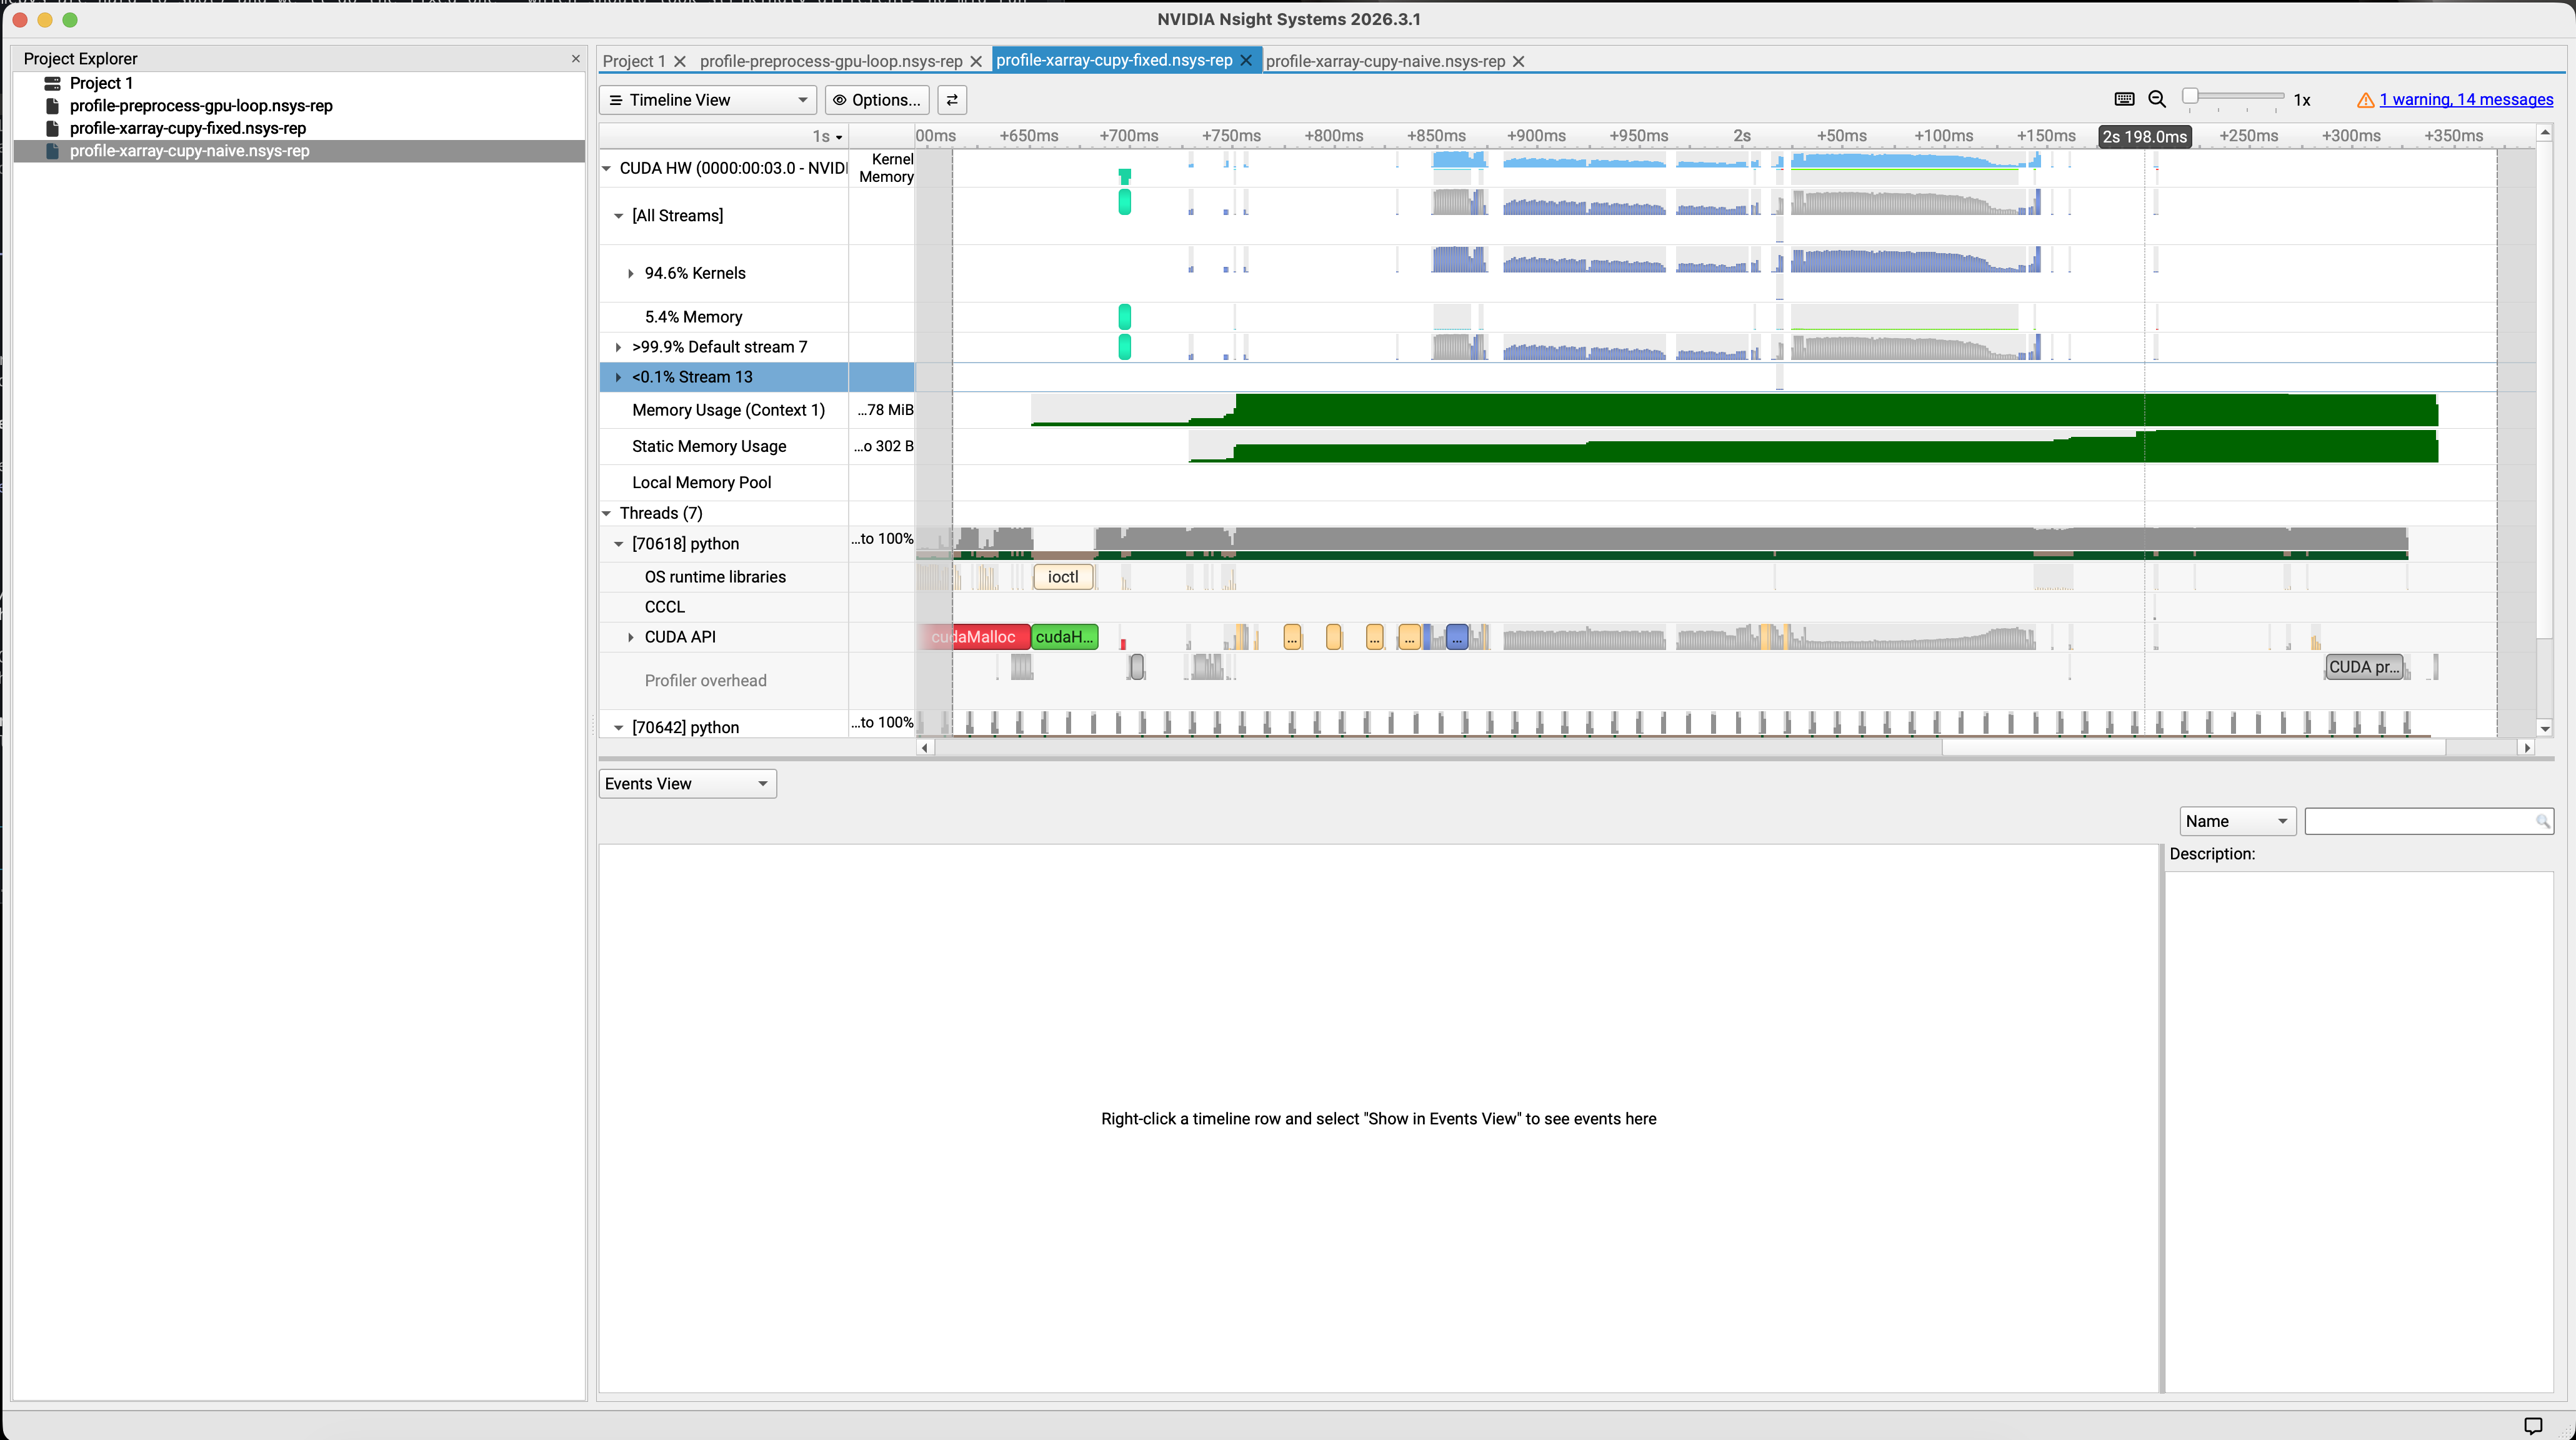Click the zoom-out magnifier icon
This screenshot has height=1440, width=2576.
(2157, 99)
